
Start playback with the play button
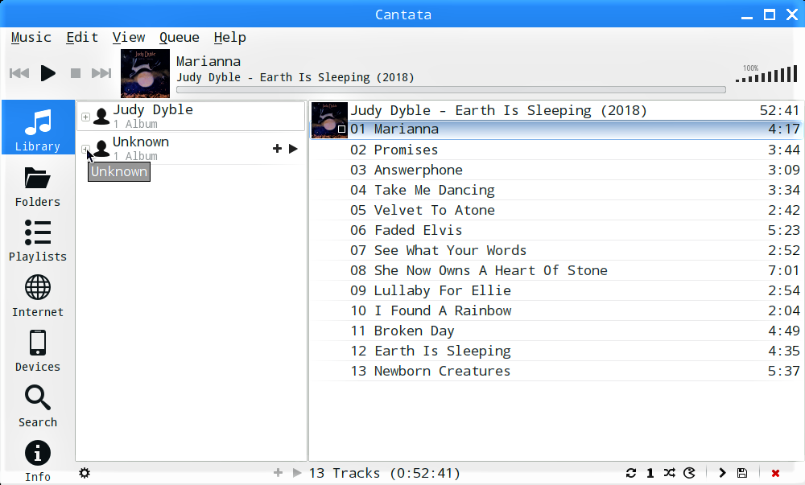point(47,73)
